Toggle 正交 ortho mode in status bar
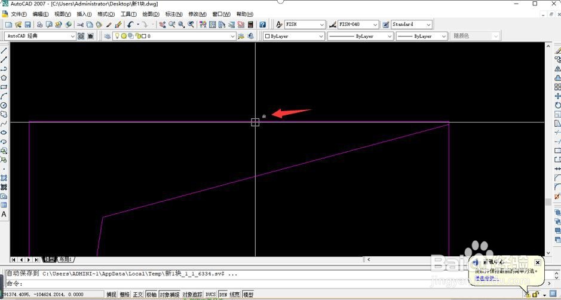This screenshot has width=561, height=300. point(138,294)
